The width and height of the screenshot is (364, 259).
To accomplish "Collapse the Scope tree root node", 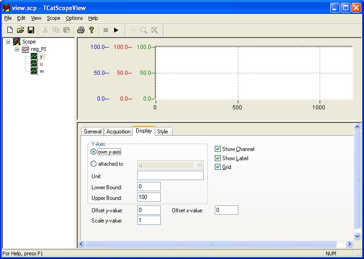I will [x=8, y=42].
